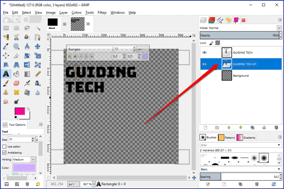The image size is (284, 189).
Task: Open the Colors menu
Action: 76,12
